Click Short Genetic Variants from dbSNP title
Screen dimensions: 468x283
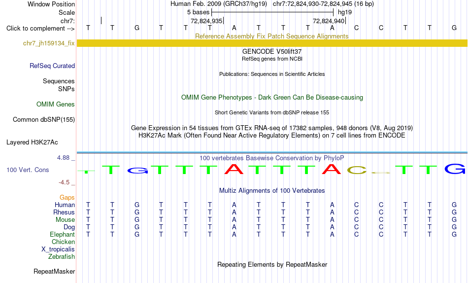(272, 113)
